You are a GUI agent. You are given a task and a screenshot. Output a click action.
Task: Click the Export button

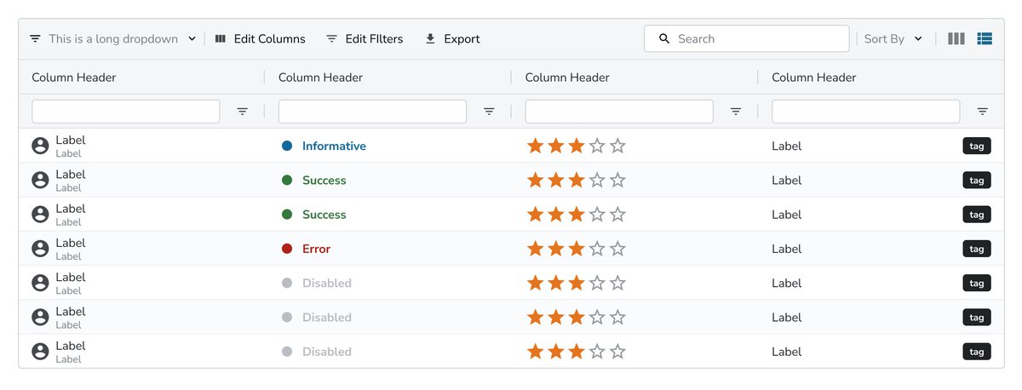pyautogui.click(x=452, y=39)
